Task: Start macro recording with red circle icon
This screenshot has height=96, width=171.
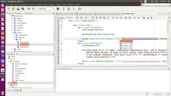Action: point(135,18)
